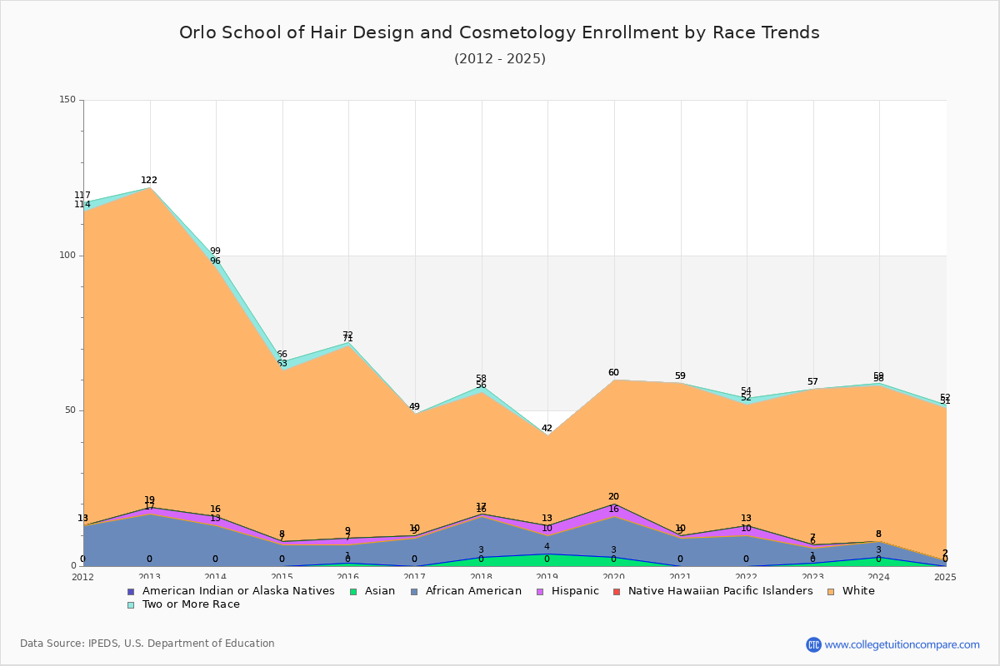Viewport: 1000px width, 666px height.
Task: Click the 42 data label for 2019
Action: 547,429
